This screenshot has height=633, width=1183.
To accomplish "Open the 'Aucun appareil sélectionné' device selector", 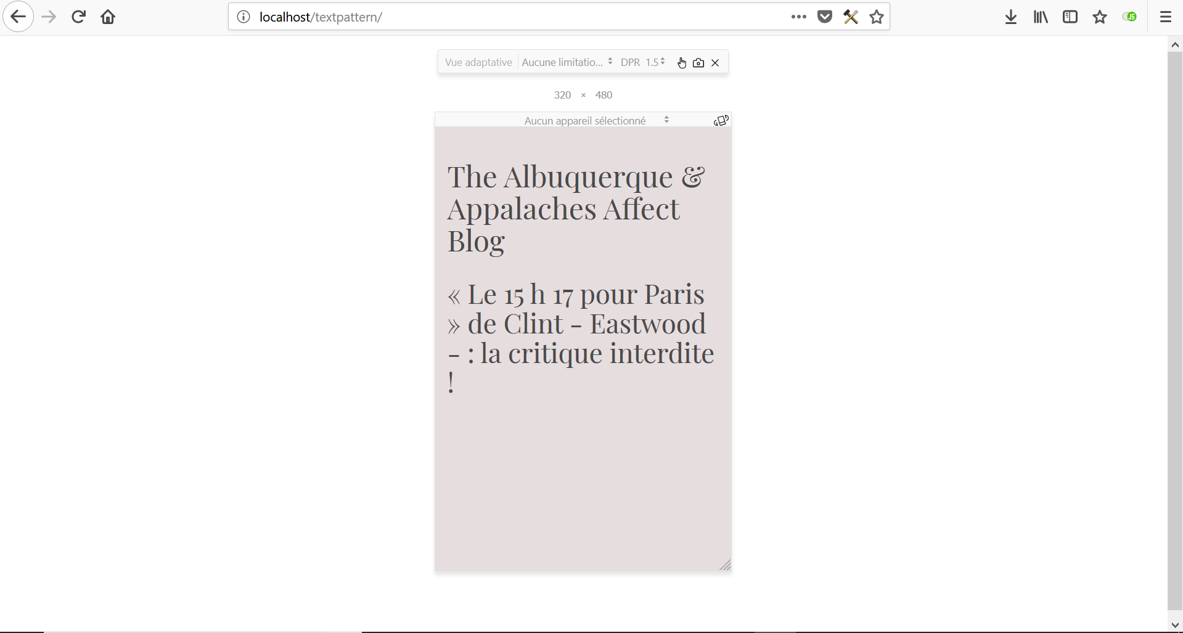I will (x=596, y=120).
